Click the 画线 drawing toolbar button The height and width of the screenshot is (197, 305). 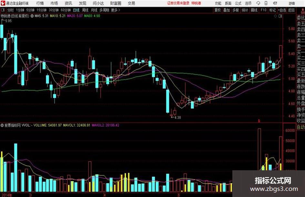[254, 10]
